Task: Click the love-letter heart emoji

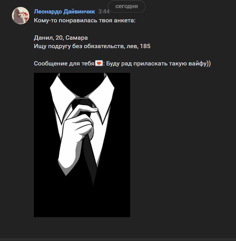Action: pos(99,63)
